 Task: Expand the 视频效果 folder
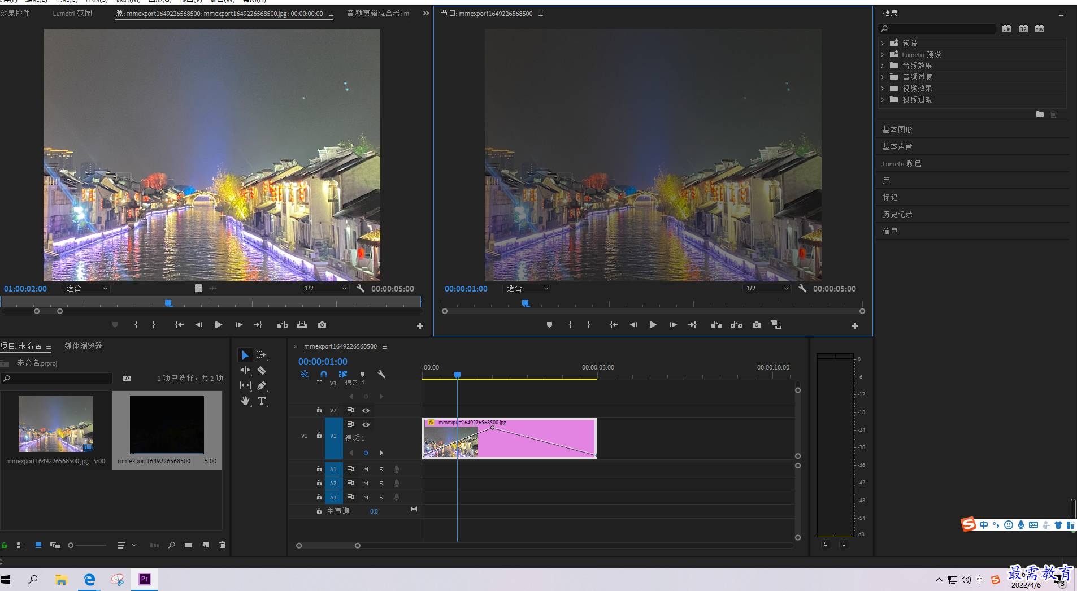[882, 88]
